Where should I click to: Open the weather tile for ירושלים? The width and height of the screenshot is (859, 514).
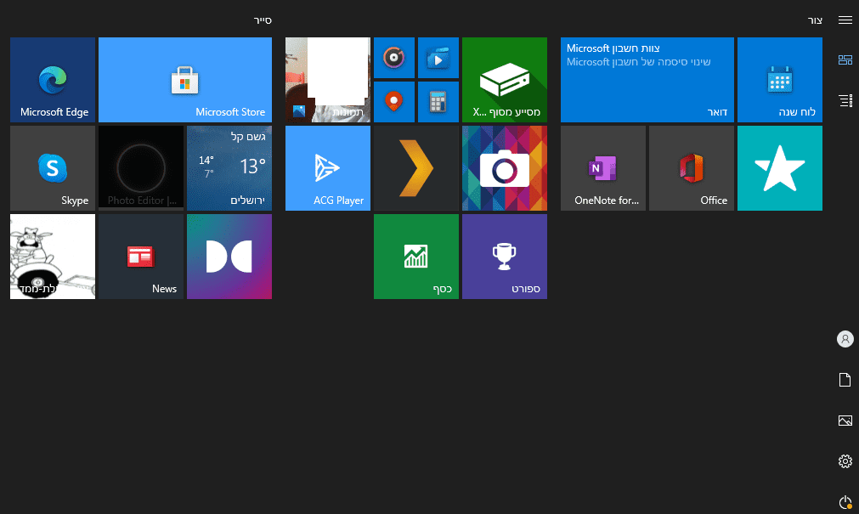[x=229, y=168]
